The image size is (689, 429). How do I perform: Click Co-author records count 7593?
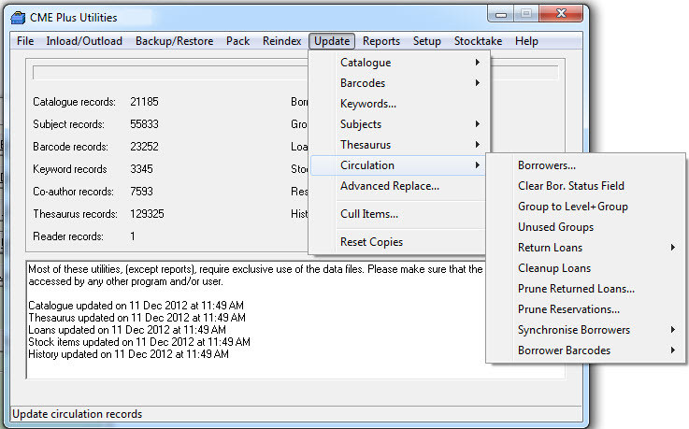click(x=141, y=192)
